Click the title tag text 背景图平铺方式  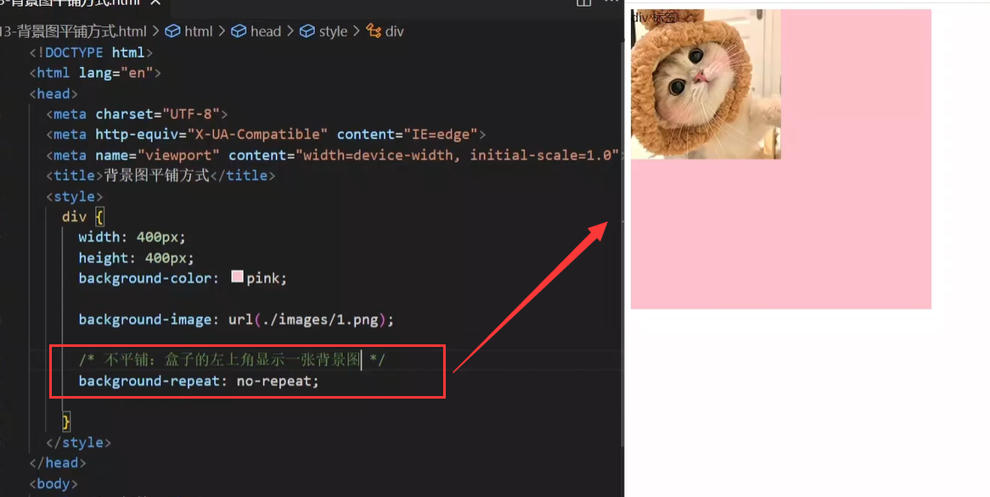pyautogui.click(x=156, y=176)
